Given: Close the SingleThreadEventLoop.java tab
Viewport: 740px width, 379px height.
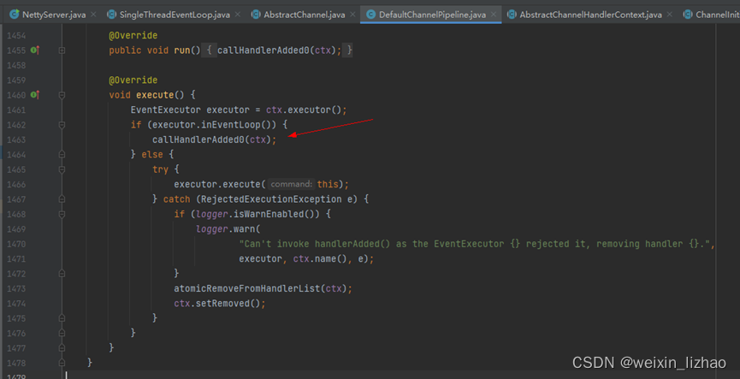Looking at the screenshot, I should pos(238,15).
